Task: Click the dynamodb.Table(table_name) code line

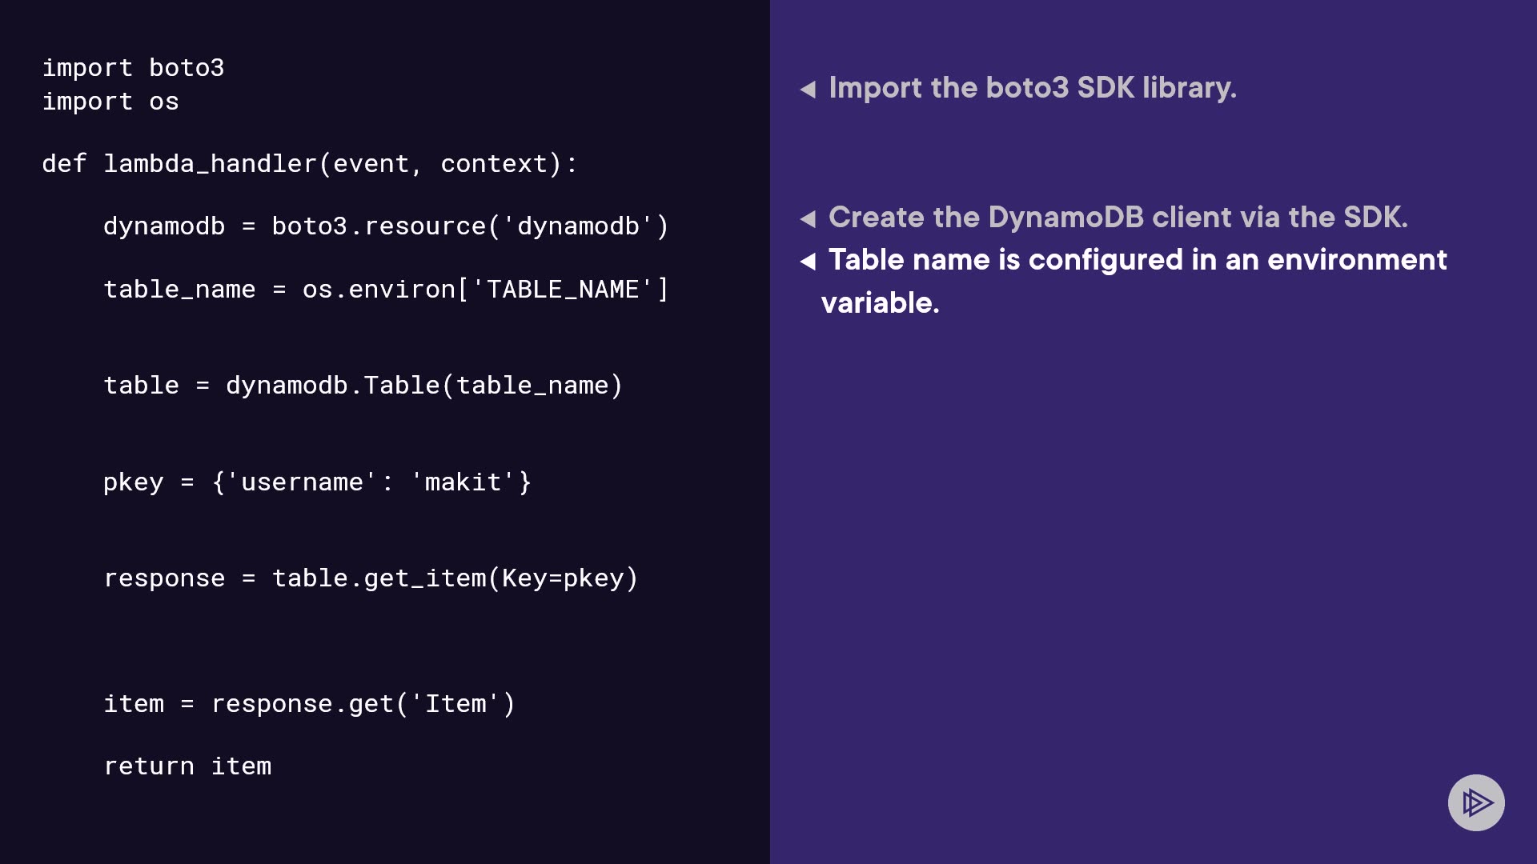Action: tap(363, 386)
